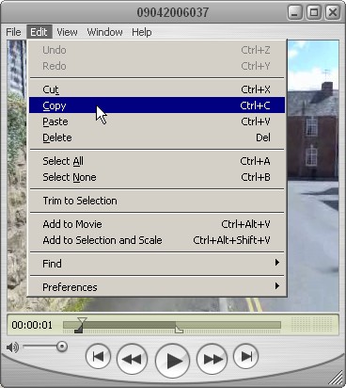Choose Add to Movie
Image resolution: width=346 pixels, height=388 pixels.
pyautogui.click(x=157, y=224)
